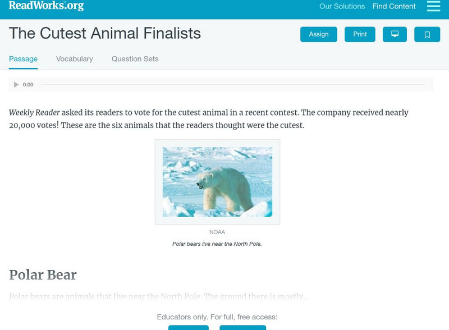Switch to the Vocabulary tab
Screen dimensions: 449x330
click(x=75, y=59)
